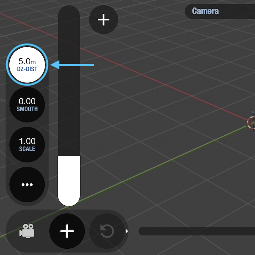Click the plus button at top of slider
This screenshot has height=255, width=255.
tap(104, 20)
